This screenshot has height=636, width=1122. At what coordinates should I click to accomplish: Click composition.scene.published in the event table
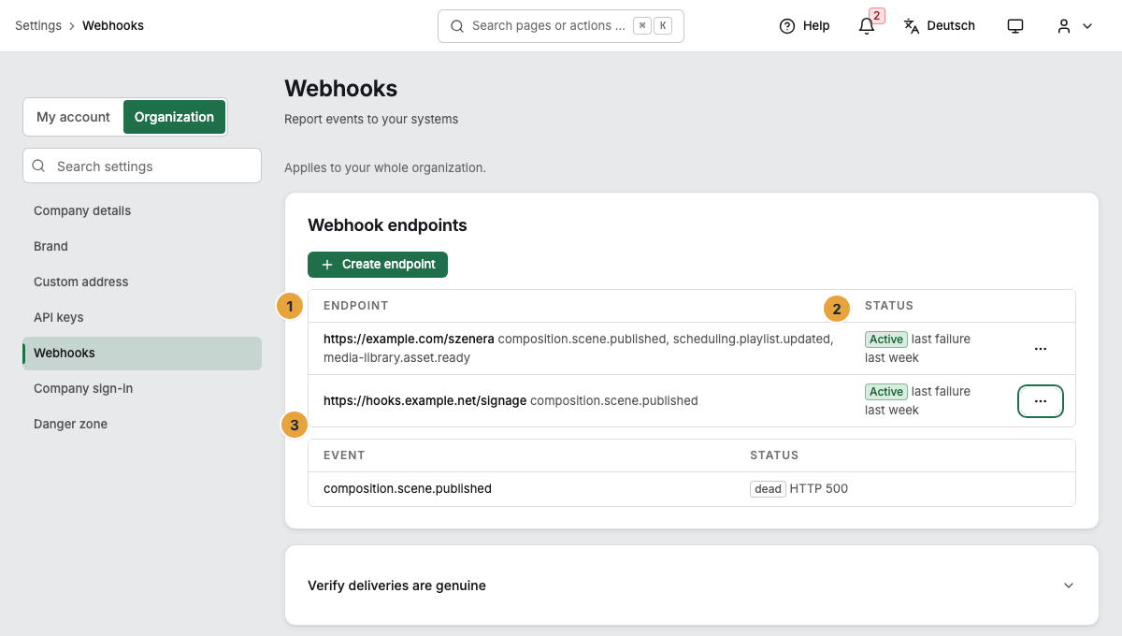pyautogui.click(x=408, y=488)
